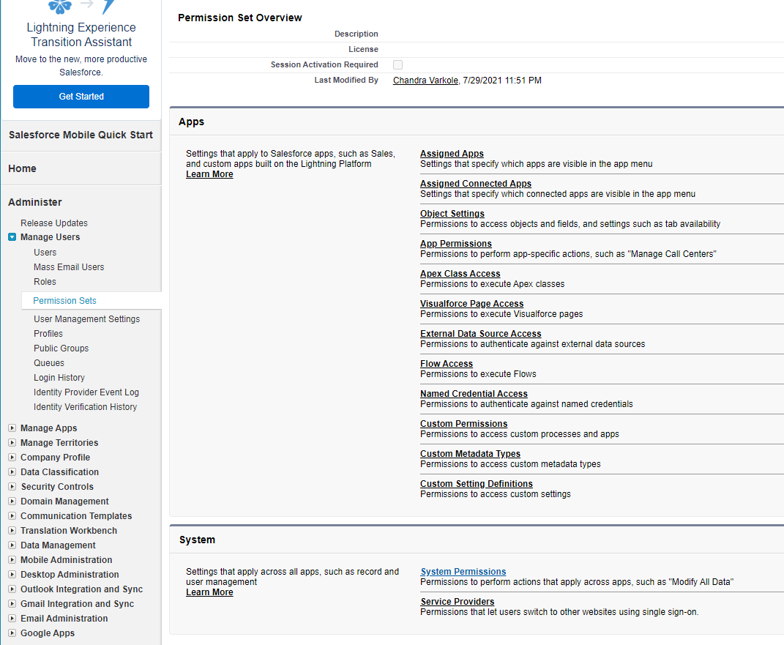Expand Email Administration arrow
Viewport: 784px width, 645px height.
coord(12,619)
